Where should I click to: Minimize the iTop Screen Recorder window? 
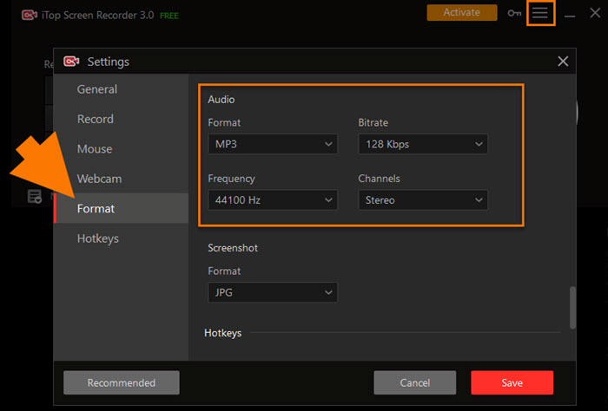pos(570,15)
